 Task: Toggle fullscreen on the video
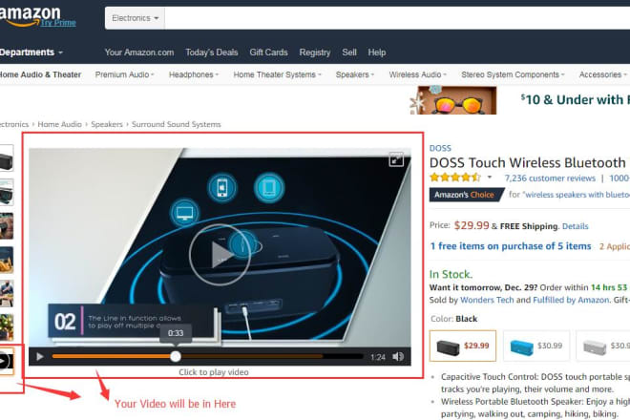tap(396, 159)
